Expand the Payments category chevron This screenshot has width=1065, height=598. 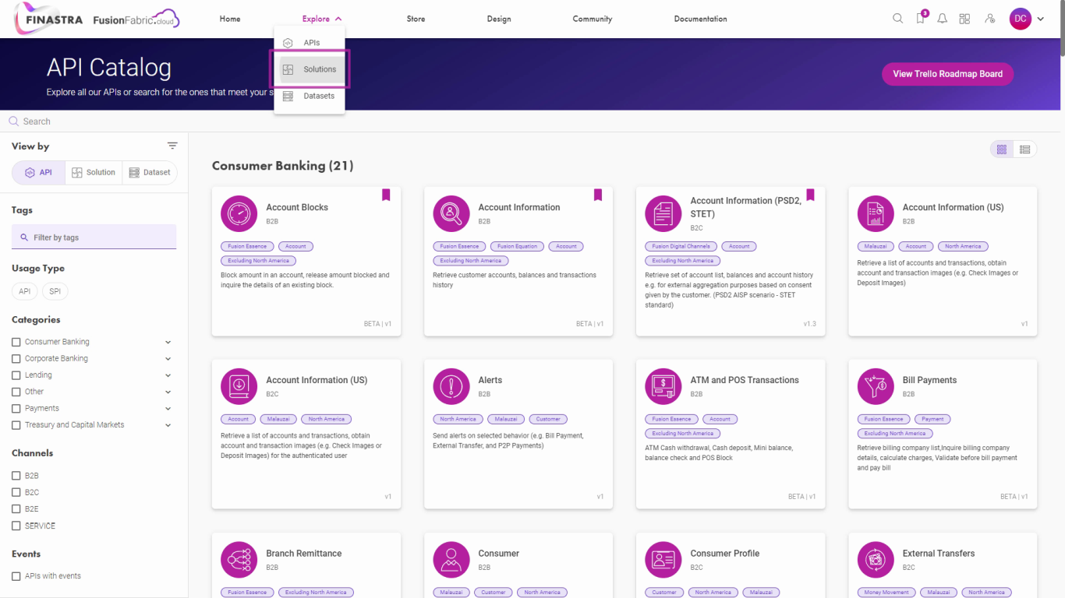tap(168, 408)
